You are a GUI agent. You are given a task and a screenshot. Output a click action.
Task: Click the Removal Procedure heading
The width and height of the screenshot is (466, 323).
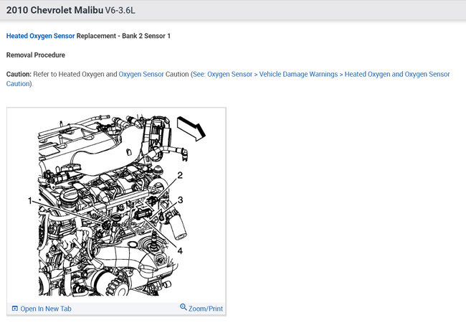point(36,55)
